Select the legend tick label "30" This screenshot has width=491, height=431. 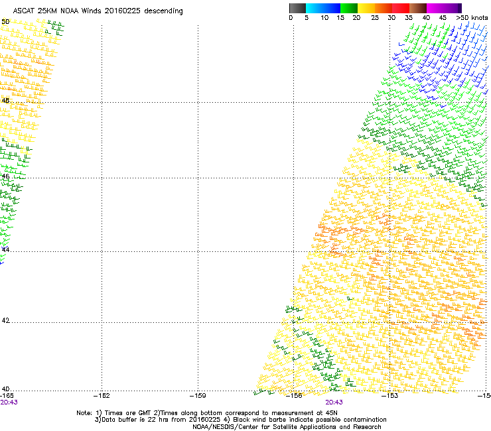(391, 18)
